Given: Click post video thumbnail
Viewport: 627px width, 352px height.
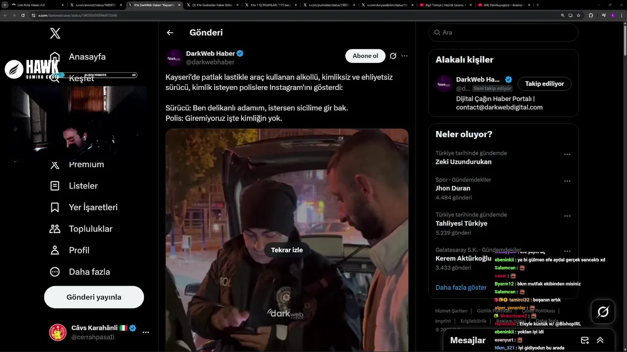Looking at the screenshot, I should pos(287,240).
